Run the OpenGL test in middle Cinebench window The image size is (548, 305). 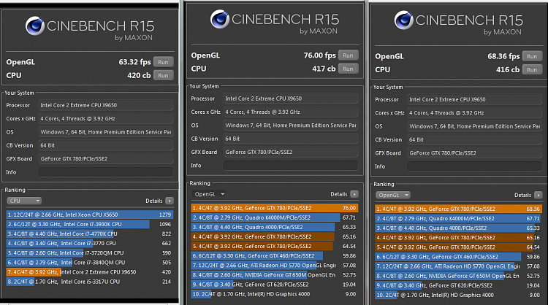[x=348, y=55]
